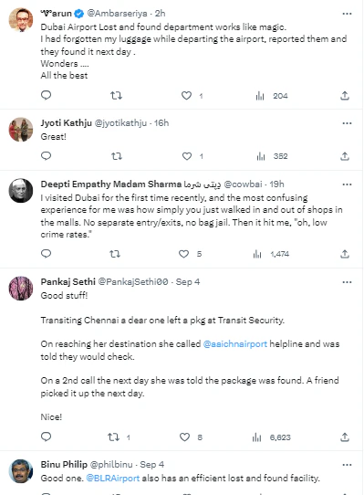Retweet Pankaj Sethi's Chennai transit tweet

coord(113,437)
